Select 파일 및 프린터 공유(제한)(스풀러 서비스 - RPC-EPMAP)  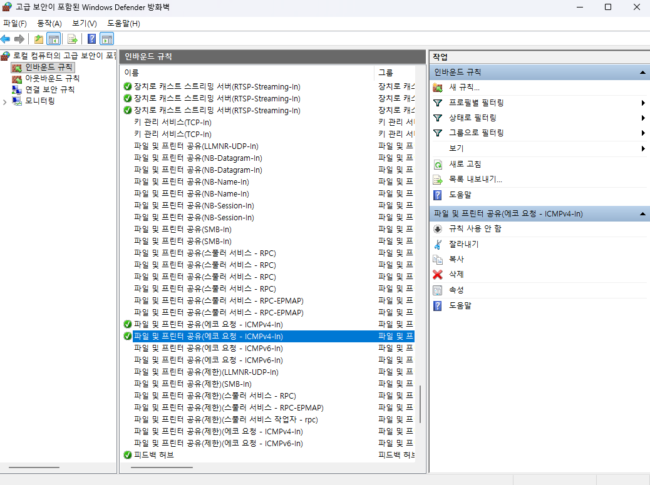[269, 407]
